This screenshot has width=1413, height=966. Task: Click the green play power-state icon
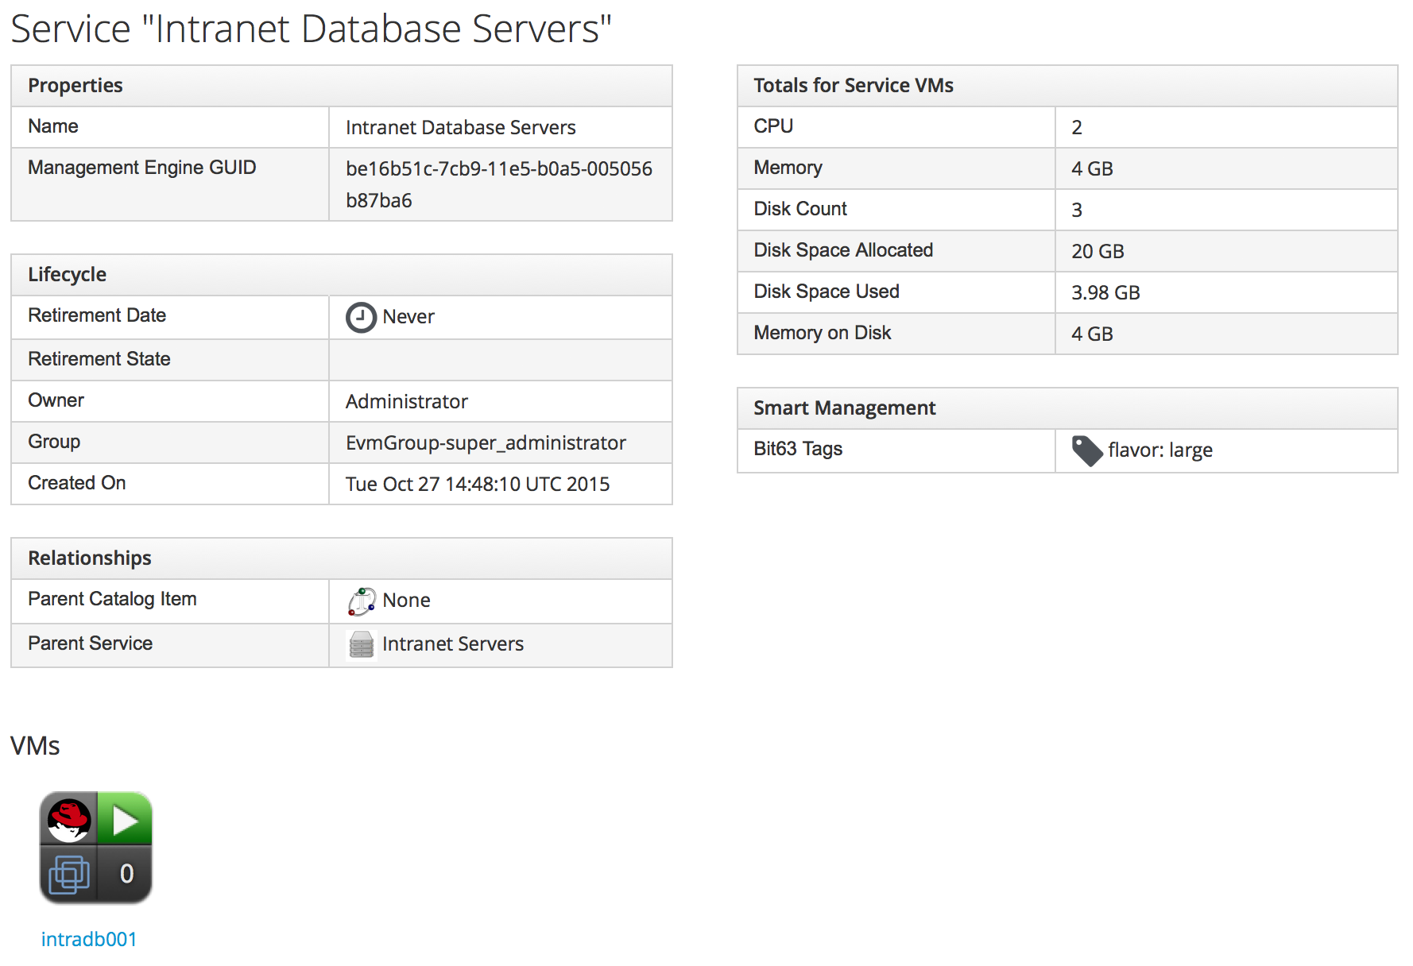coord(125,819)
